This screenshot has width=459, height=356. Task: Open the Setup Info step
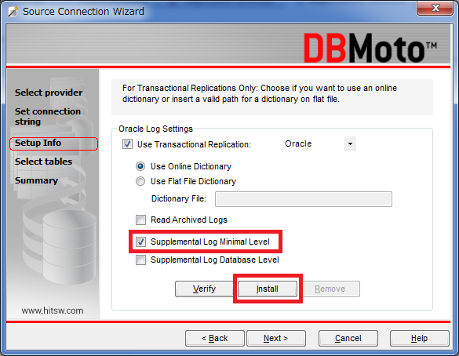[38, 143]
